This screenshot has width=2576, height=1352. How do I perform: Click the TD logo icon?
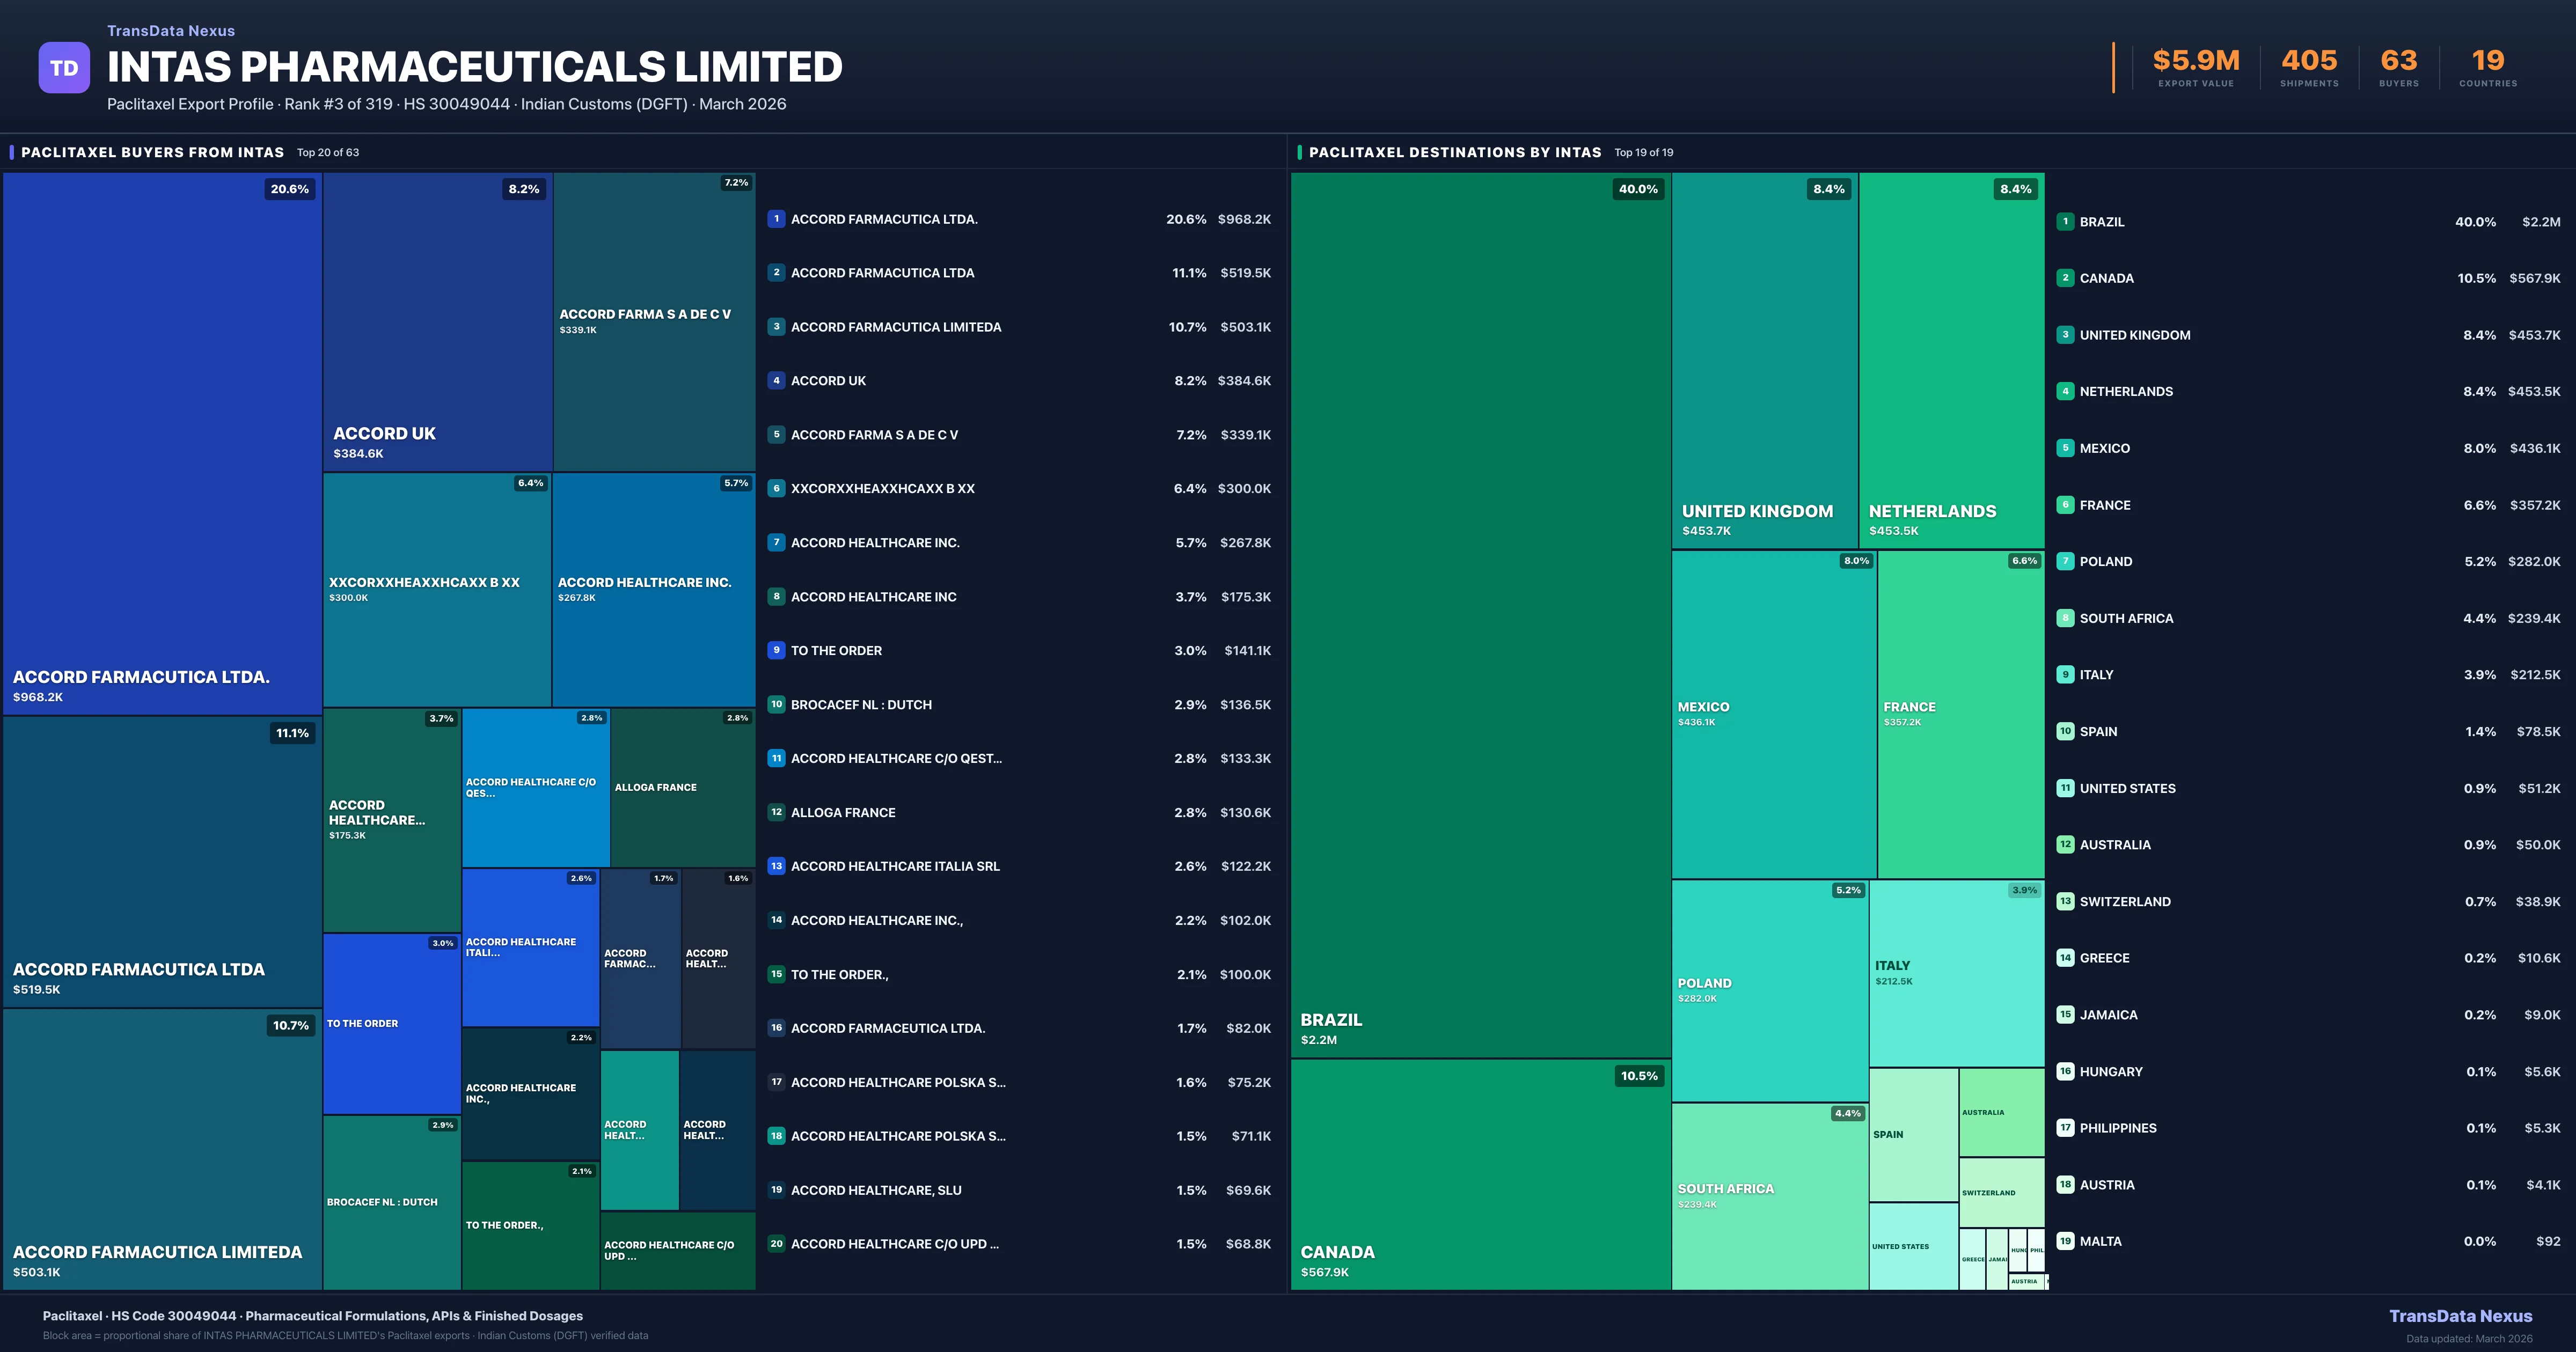(64, 67)
